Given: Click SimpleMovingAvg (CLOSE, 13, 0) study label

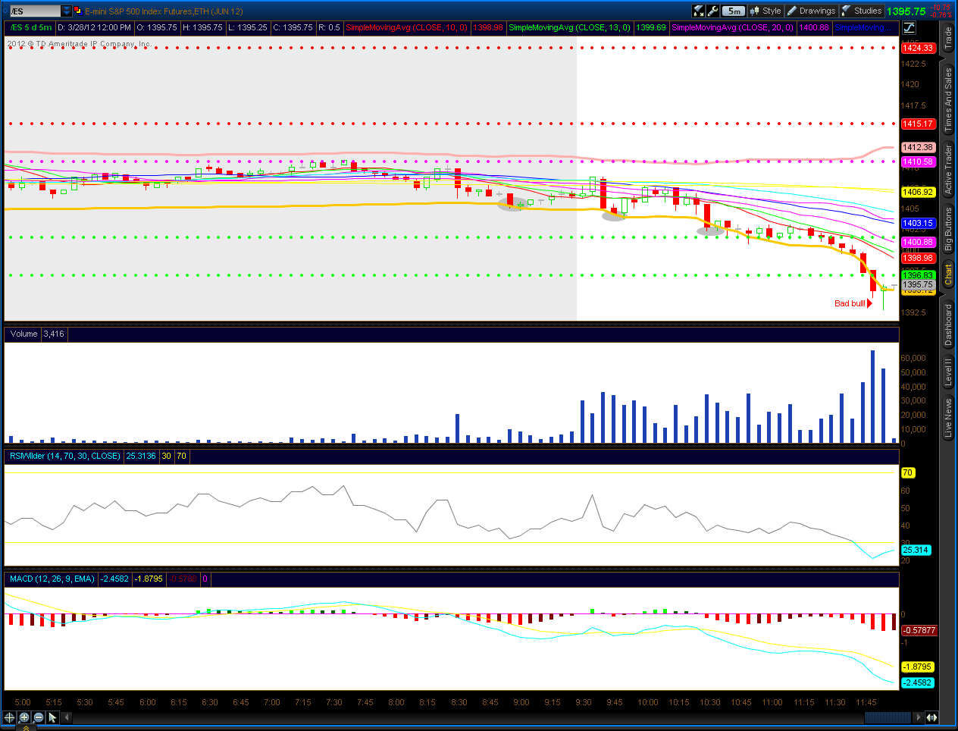Looking at the screenshot, I should point(569,27).
